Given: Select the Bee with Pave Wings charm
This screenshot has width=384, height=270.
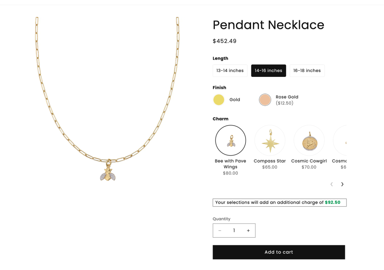Looking at the screenshot, I should (230, 140).
